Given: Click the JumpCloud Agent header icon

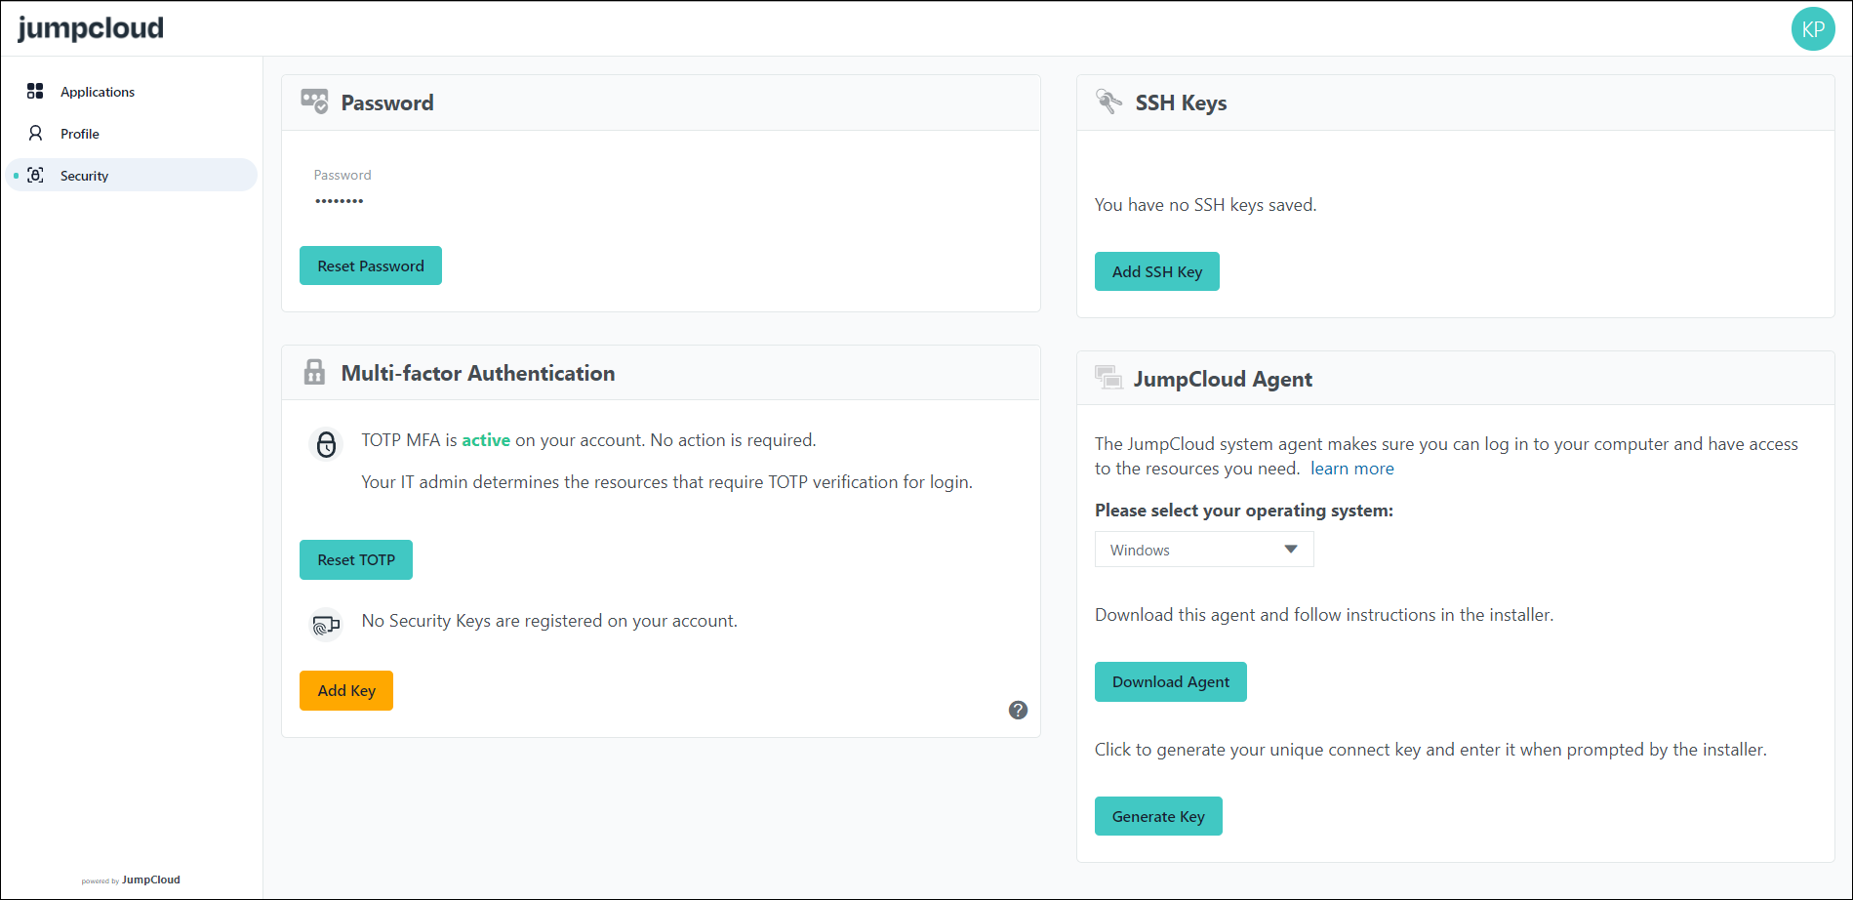Looking at the screenshot, I should point(1108,378).
